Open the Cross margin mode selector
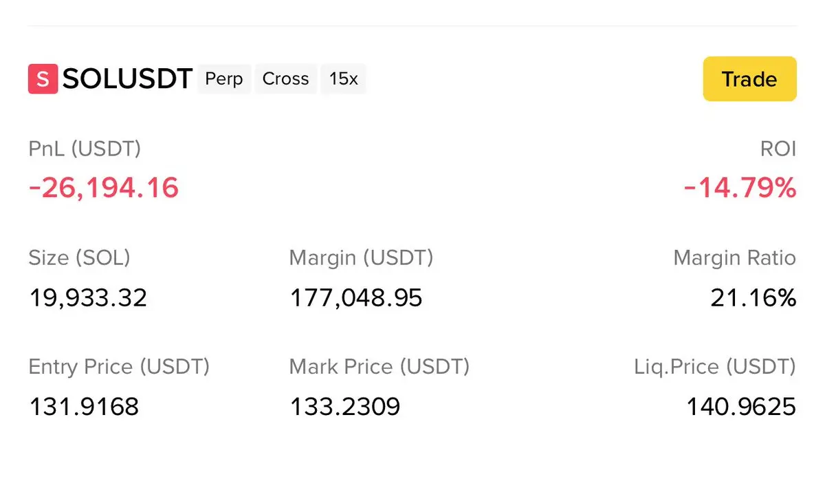This screenshot has height=477, width=825. point(285,79)
